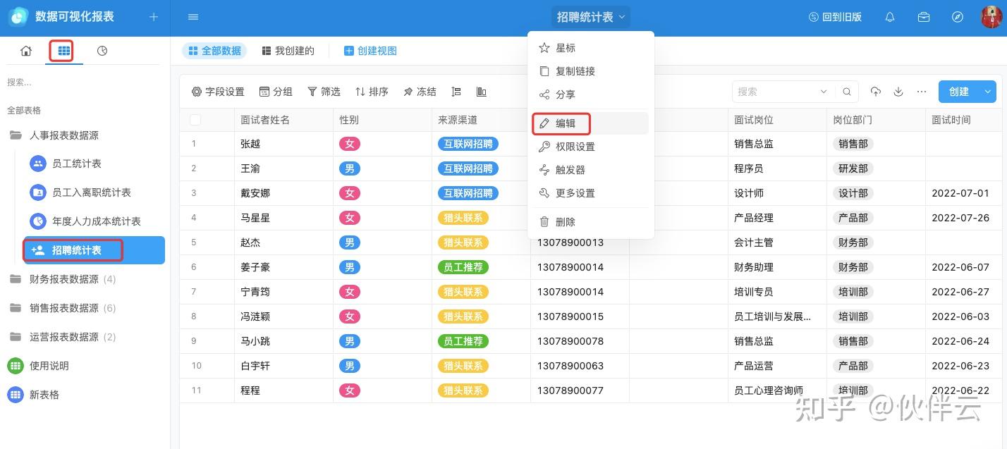
Task: Tick the select-all checkbox in table header
Action: [x=195, y=120]
